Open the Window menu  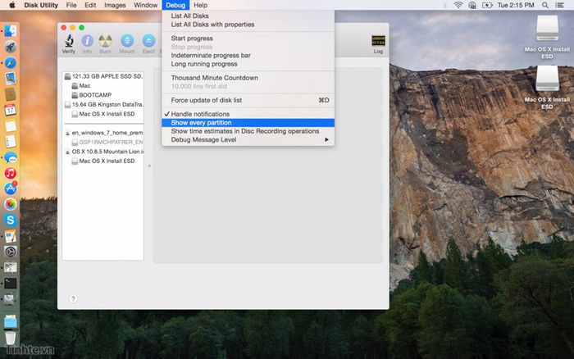pos(146,5)
